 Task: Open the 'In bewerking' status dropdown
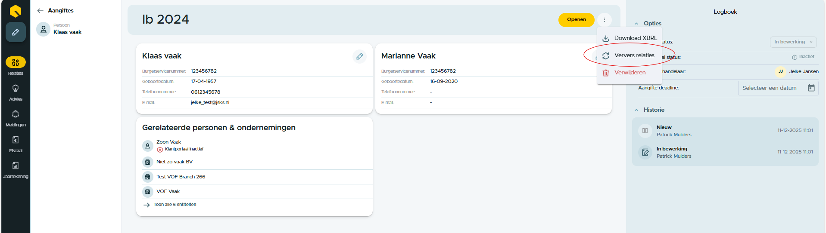793,42
